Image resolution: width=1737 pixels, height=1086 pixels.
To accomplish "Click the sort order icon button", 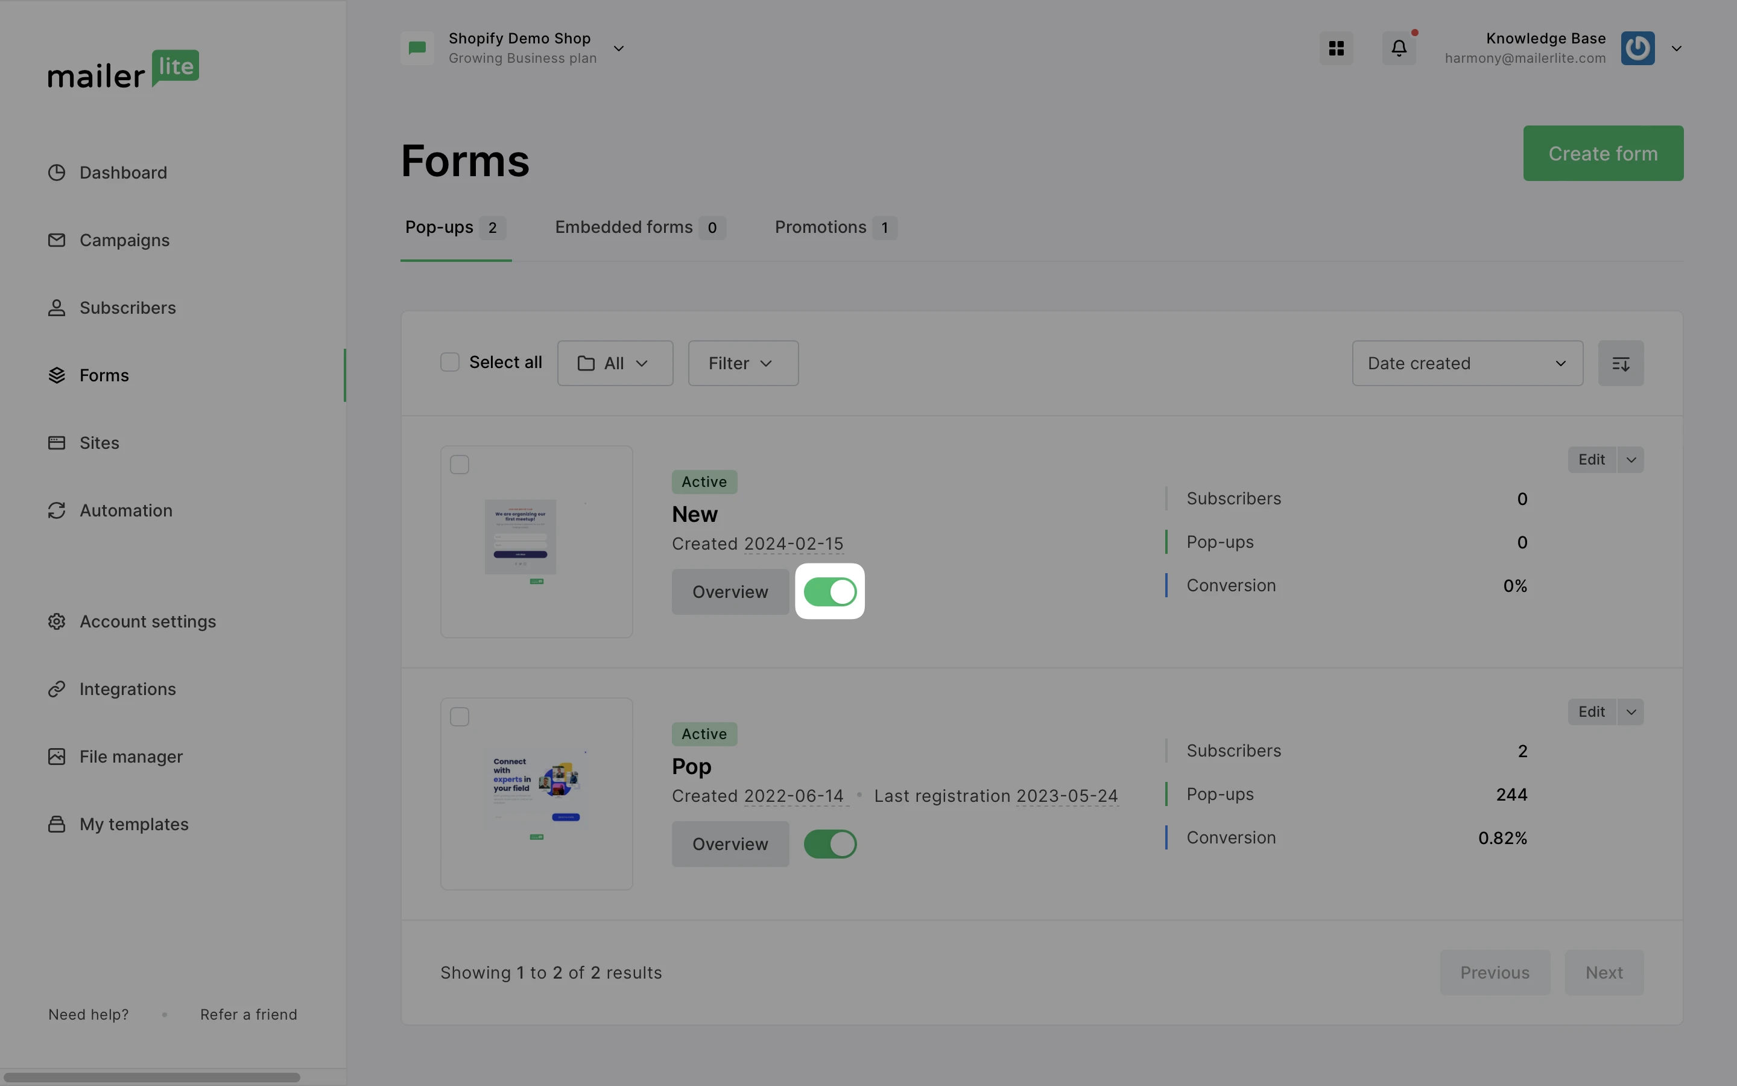I will pyautogui.click(x=1620, y=363).
